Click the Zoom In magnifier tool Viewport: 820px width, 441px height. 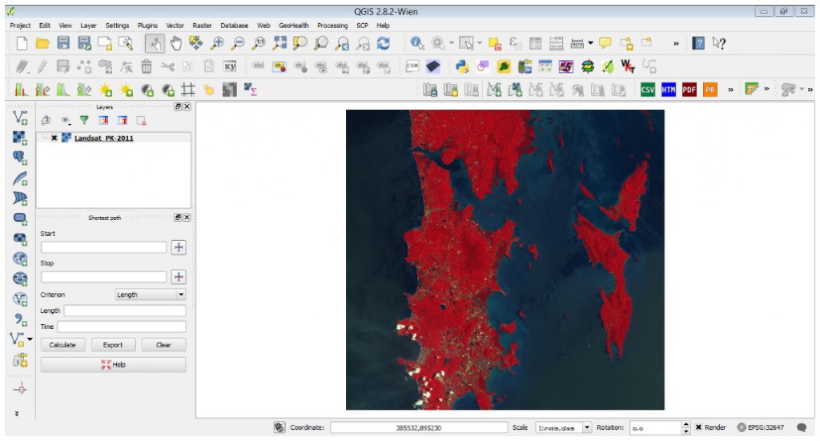[x=217, y=43]
